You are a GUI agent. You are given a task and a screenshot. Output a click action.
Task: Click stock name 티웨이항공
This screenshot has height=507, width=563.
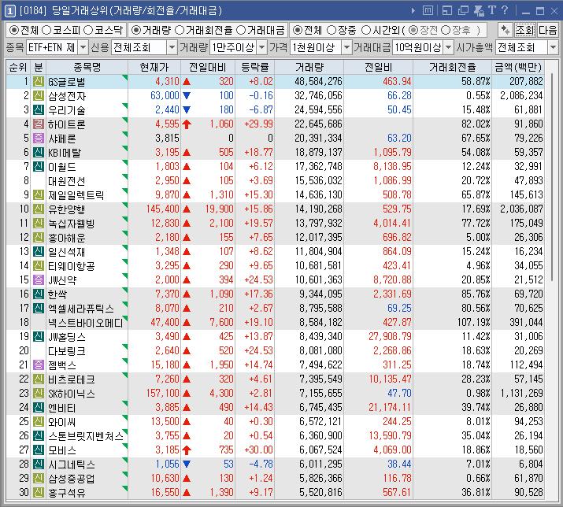click(72, 266)
